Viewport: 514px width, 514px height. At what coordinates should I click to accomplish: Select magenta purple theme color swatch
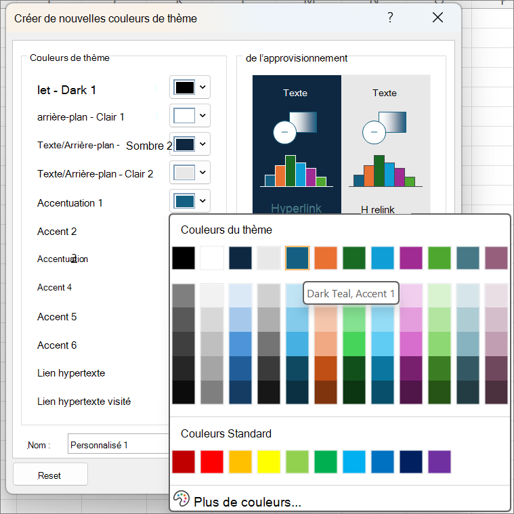[x=411, y=258]
